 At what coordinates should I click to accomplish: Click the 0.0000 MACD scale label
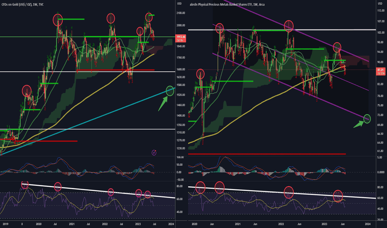point(381,172)
